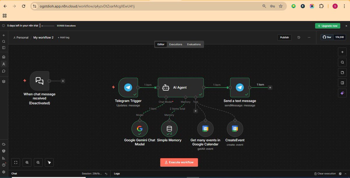
Task: Open the personal section icon in left sidebar
Action: 3,64
